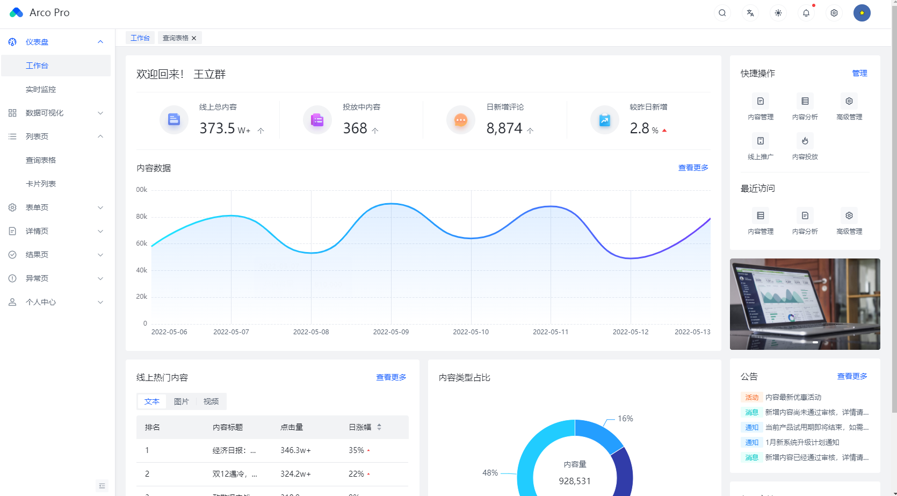Expand the 结果页 menu
The width and height of the screenshot is (897, 496).
[56, 255]
